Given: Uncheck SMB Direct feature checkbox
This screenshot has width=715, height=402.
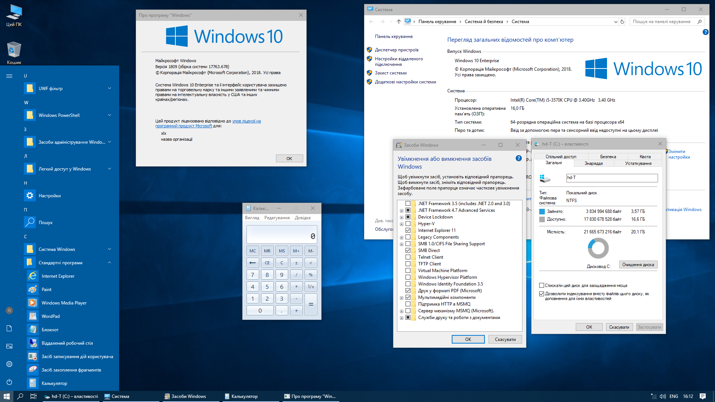Looking at the screenshot, I should (408, 251).
